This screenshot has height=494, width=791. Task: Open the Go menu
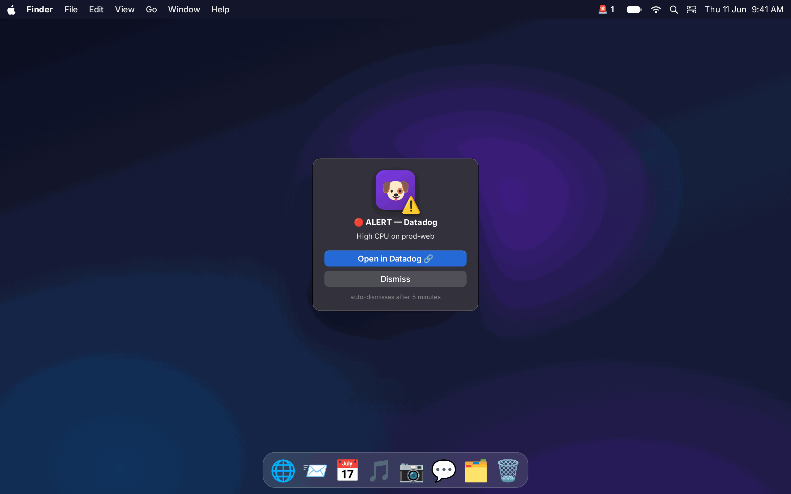151,10
